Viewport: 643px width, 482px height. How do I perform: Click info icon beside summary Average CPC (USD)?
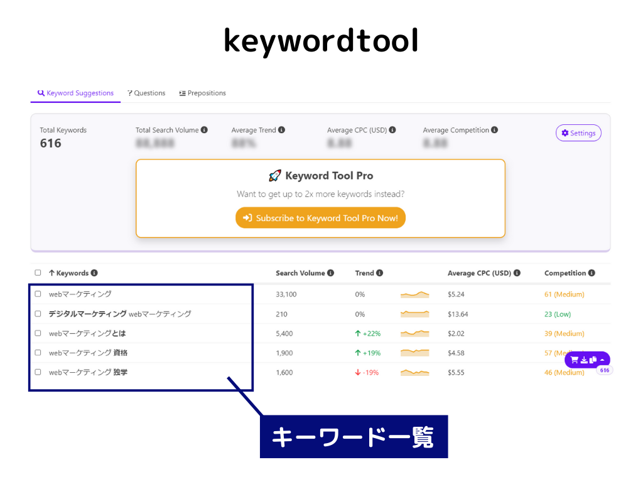point(392,130)
